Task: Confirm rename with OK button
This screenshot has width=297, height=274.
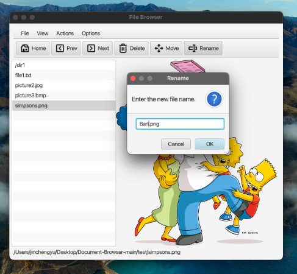Action: (x=210, y=144)
